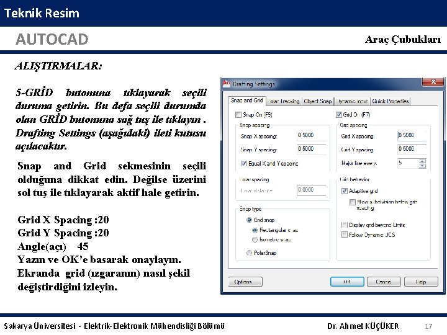Click 'Dr. Ahmet KÜÇÜKER' in the footer
This screenshot has height=335, width=447.
point(363,326)
